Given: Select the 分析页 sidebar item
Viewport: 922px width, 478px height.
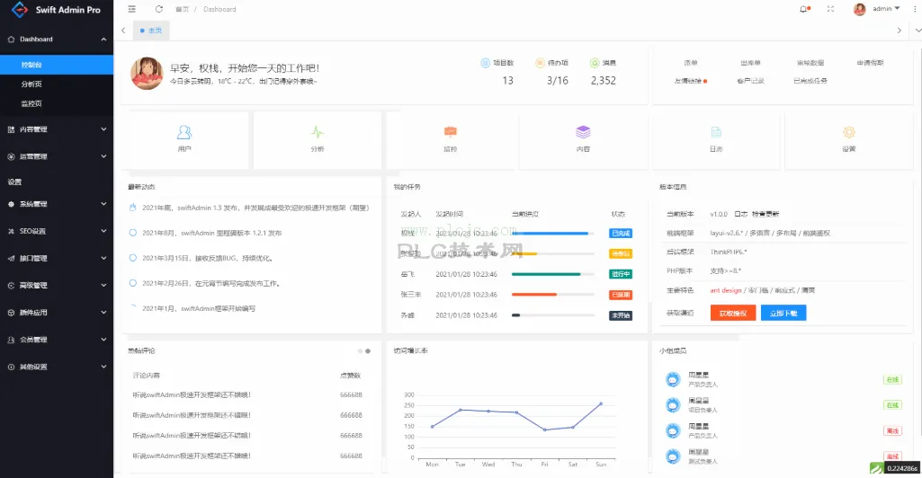Looking at the screenshot, I should pyautogui.click(x=57, y=84).
